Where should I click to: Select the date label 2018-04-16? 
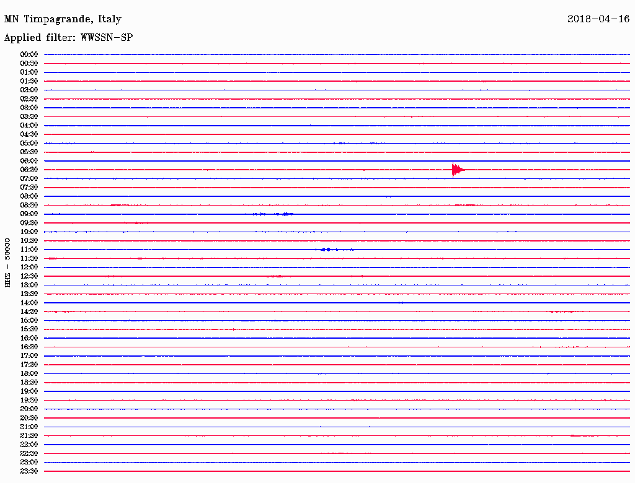click(598, 19)
